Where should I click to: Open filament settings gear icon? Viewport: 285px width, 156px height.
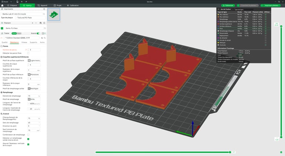point(44,23)
